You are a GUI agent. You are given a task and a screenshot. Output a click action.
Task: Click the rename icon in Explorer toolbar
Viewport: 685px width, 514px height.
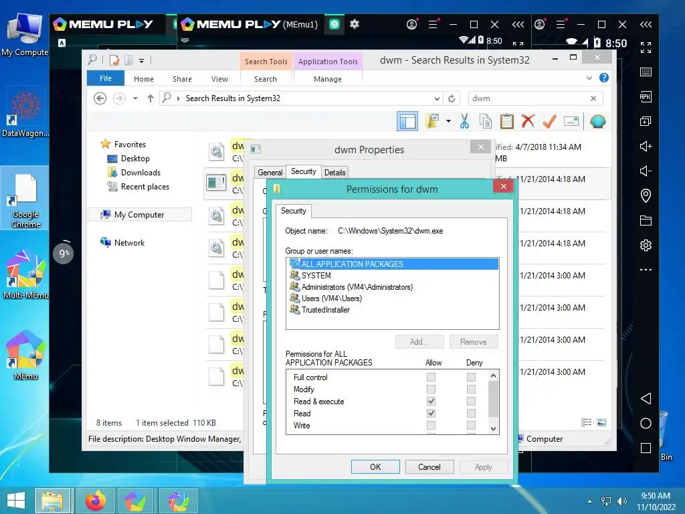pyautogui.click(x=571, y=121)
